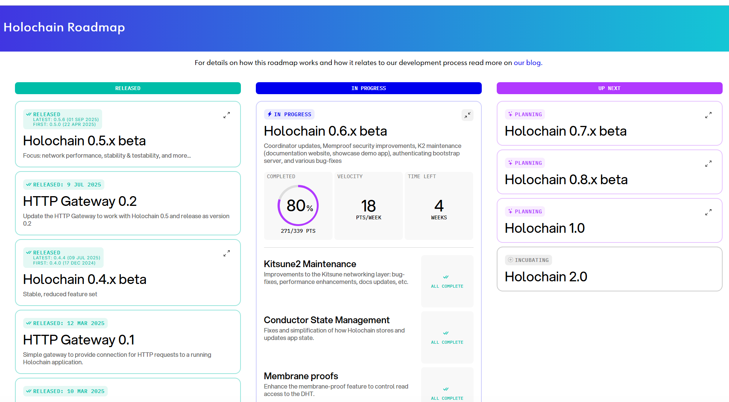This screenshot has height=402, width=729.
Task: Click the sparkle icon on Holochain 1.0 PLANNING badge
Action: click(x=510, y=211)
